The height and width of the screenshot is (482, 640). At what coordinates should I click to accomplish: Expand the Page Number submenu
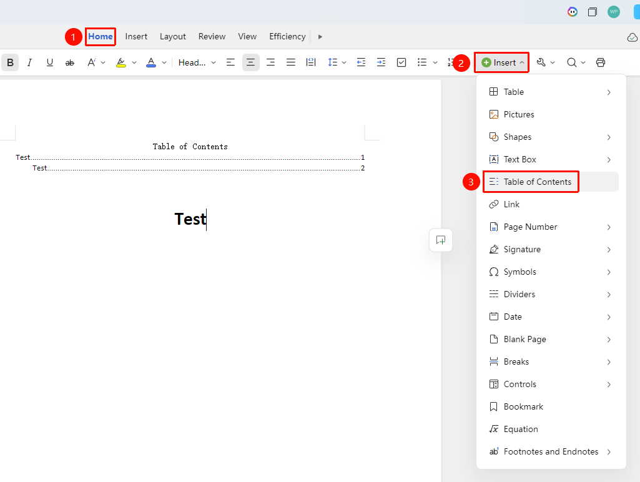551,227
